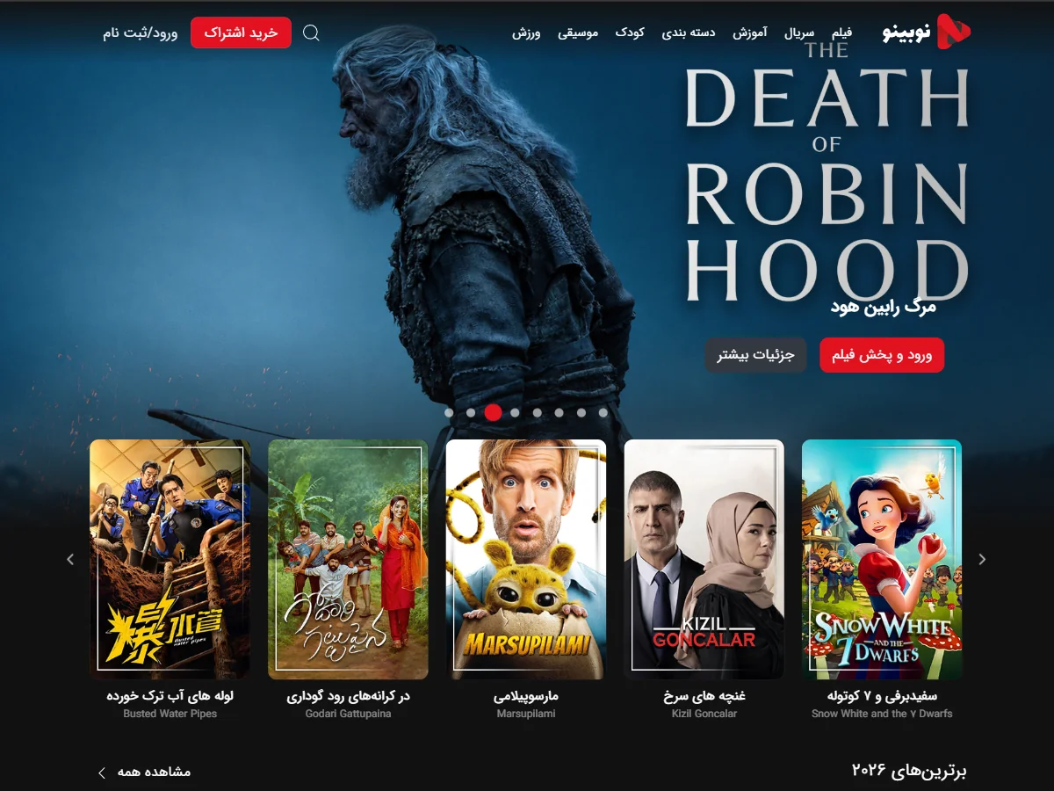Open the سریال menu item
Image resolution: width=1054 pixels, height=791 pixels.
click(x=799, y=33)
